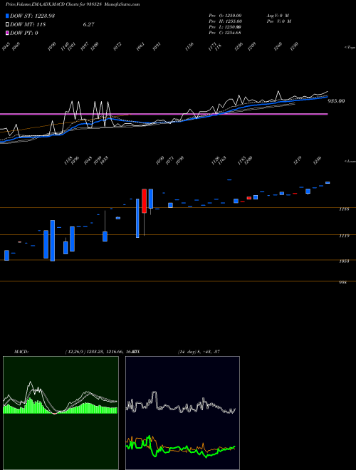
Task: Click the magenta DOW PT legend swatch
Action: click(7, 33)
